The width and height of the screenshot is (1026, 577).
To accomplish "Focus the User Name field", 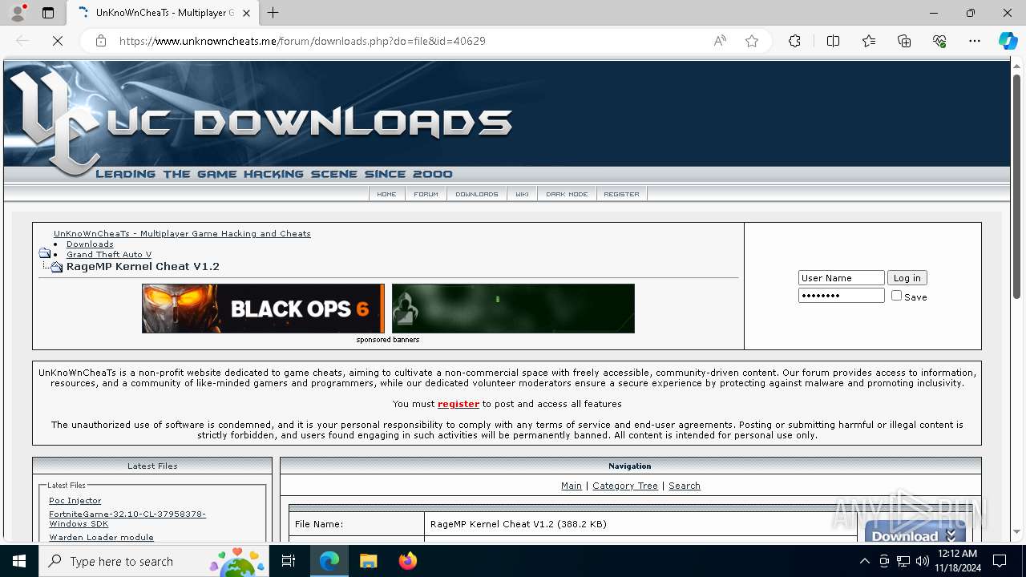I will 841,278.
